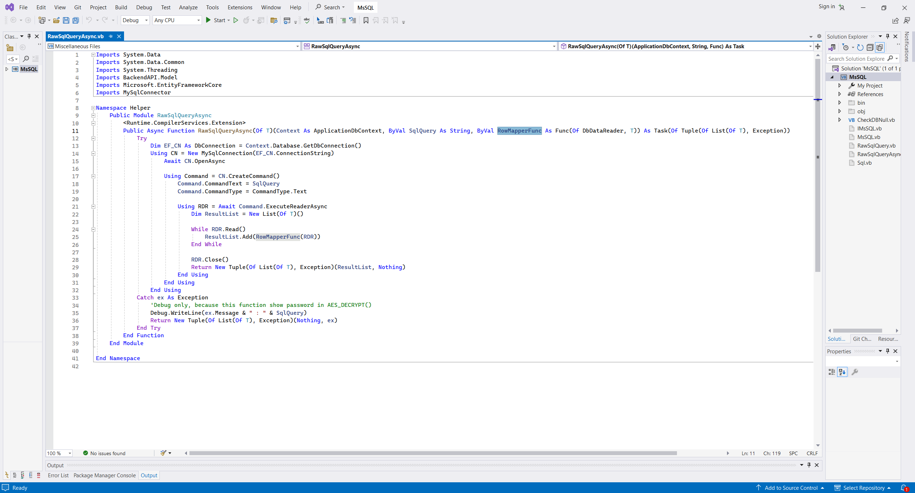Click Start Without Debugging green outline arrow
The width and height of the screenshot is (915, 493).
pos(236,20)
